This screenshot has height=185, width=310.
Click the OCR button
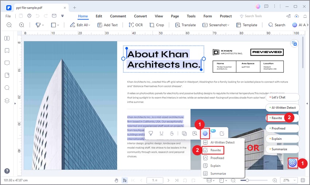pos(136,25)
